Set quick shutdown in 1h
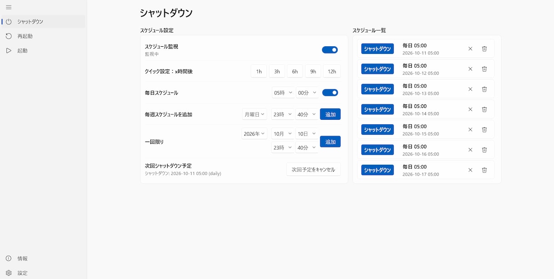The height and width of the screenshot is (279, 554). (x=259, y=71)
